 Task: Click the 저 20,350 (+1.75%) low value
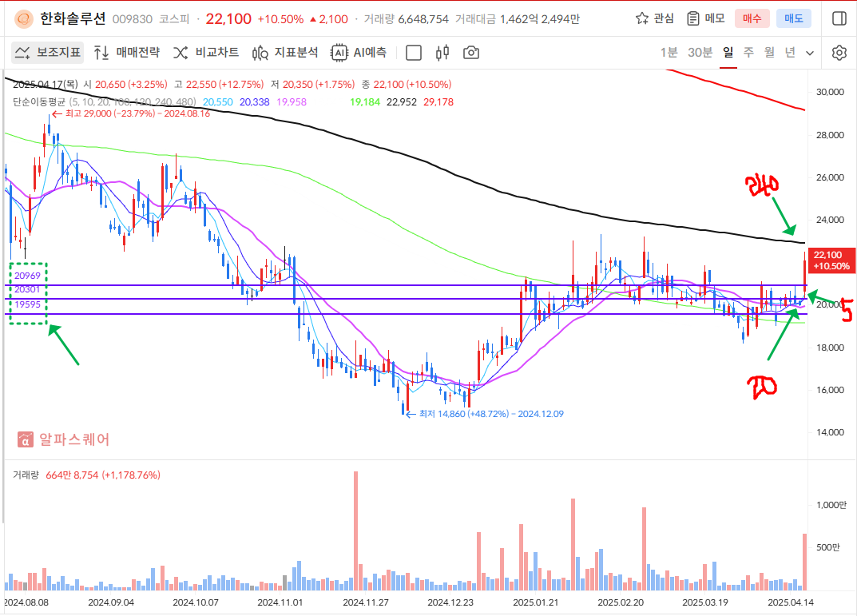pyautogui.click(x=312, y=84)
